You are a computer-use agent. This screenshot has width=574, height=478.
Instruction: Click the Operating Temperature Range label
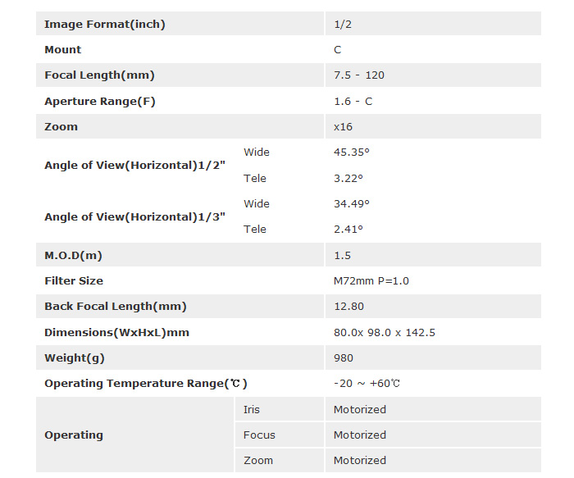click(145, 384)
